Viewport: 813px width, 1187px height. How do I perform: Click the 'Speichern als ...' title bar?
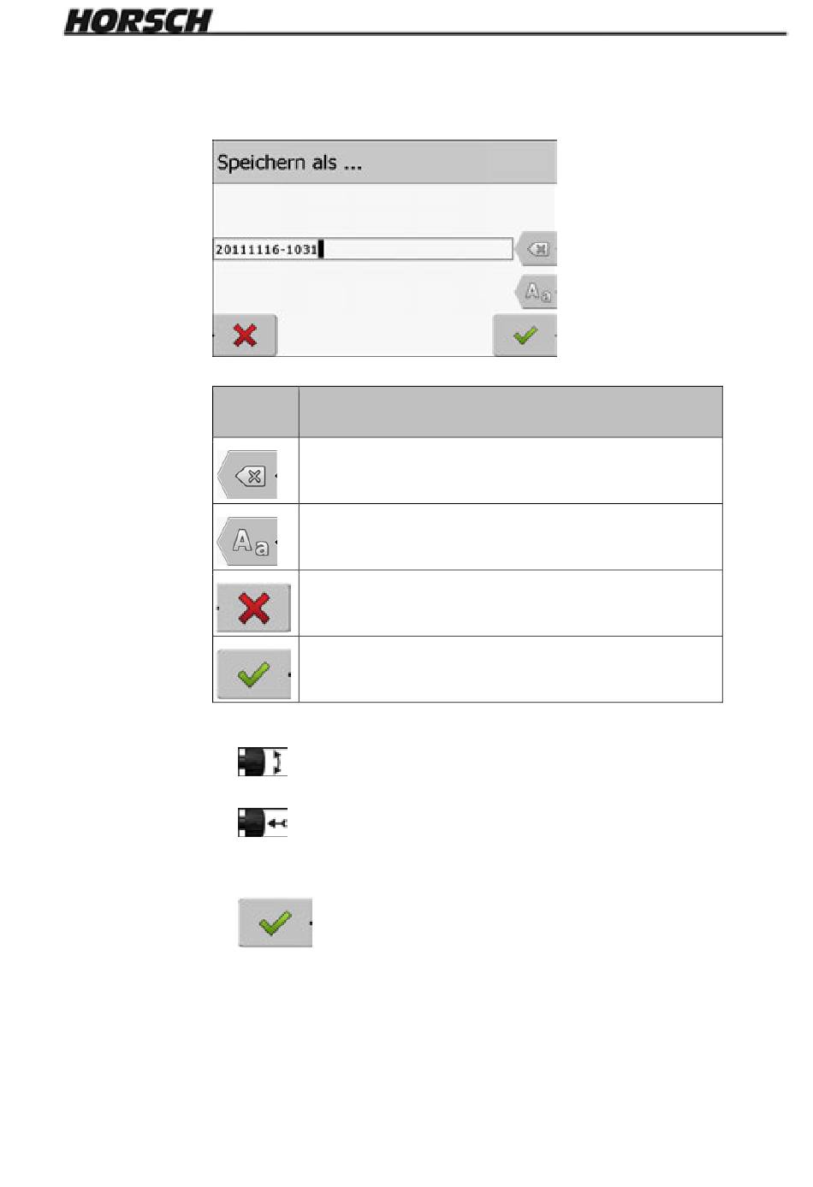point(384,163)
